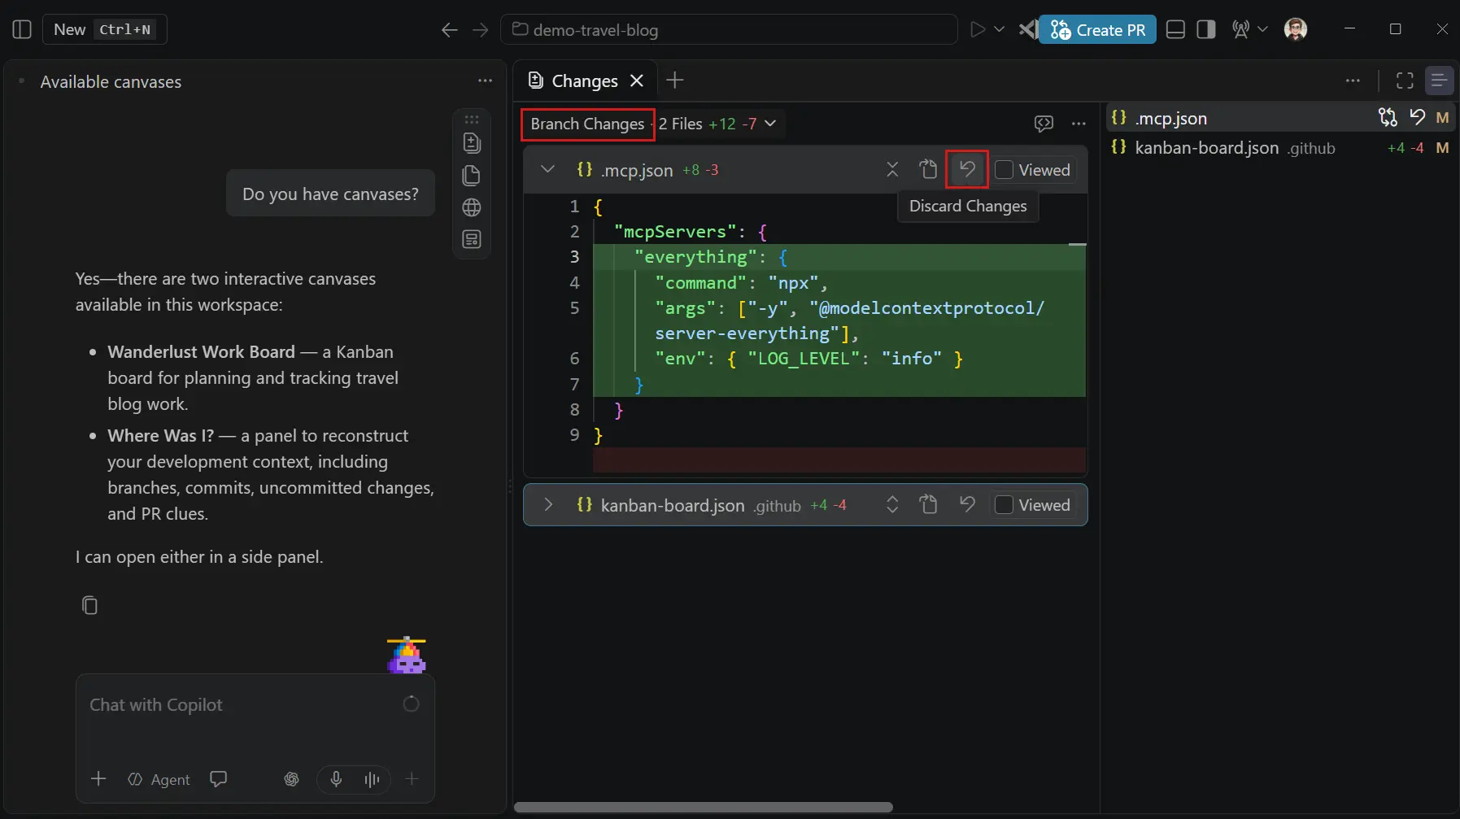Open Branch Changes dropdown selector
The image size is (1460, 819).
click(587, 124)
